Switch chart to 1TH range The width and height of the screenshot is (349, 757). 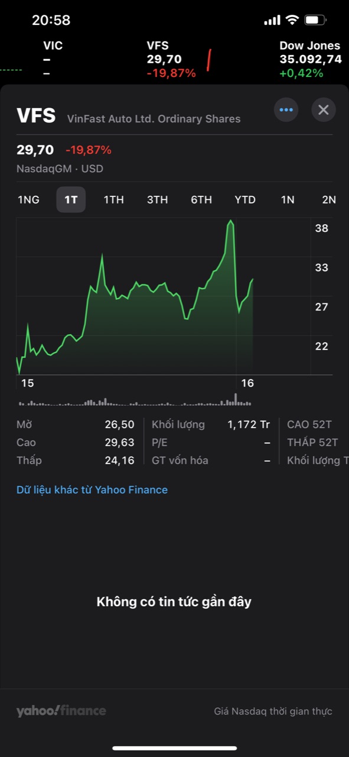(x=113, y=200)
